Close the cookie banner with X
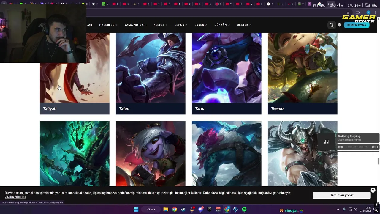Viewport: 380px width, 214px height. (373, 190)
